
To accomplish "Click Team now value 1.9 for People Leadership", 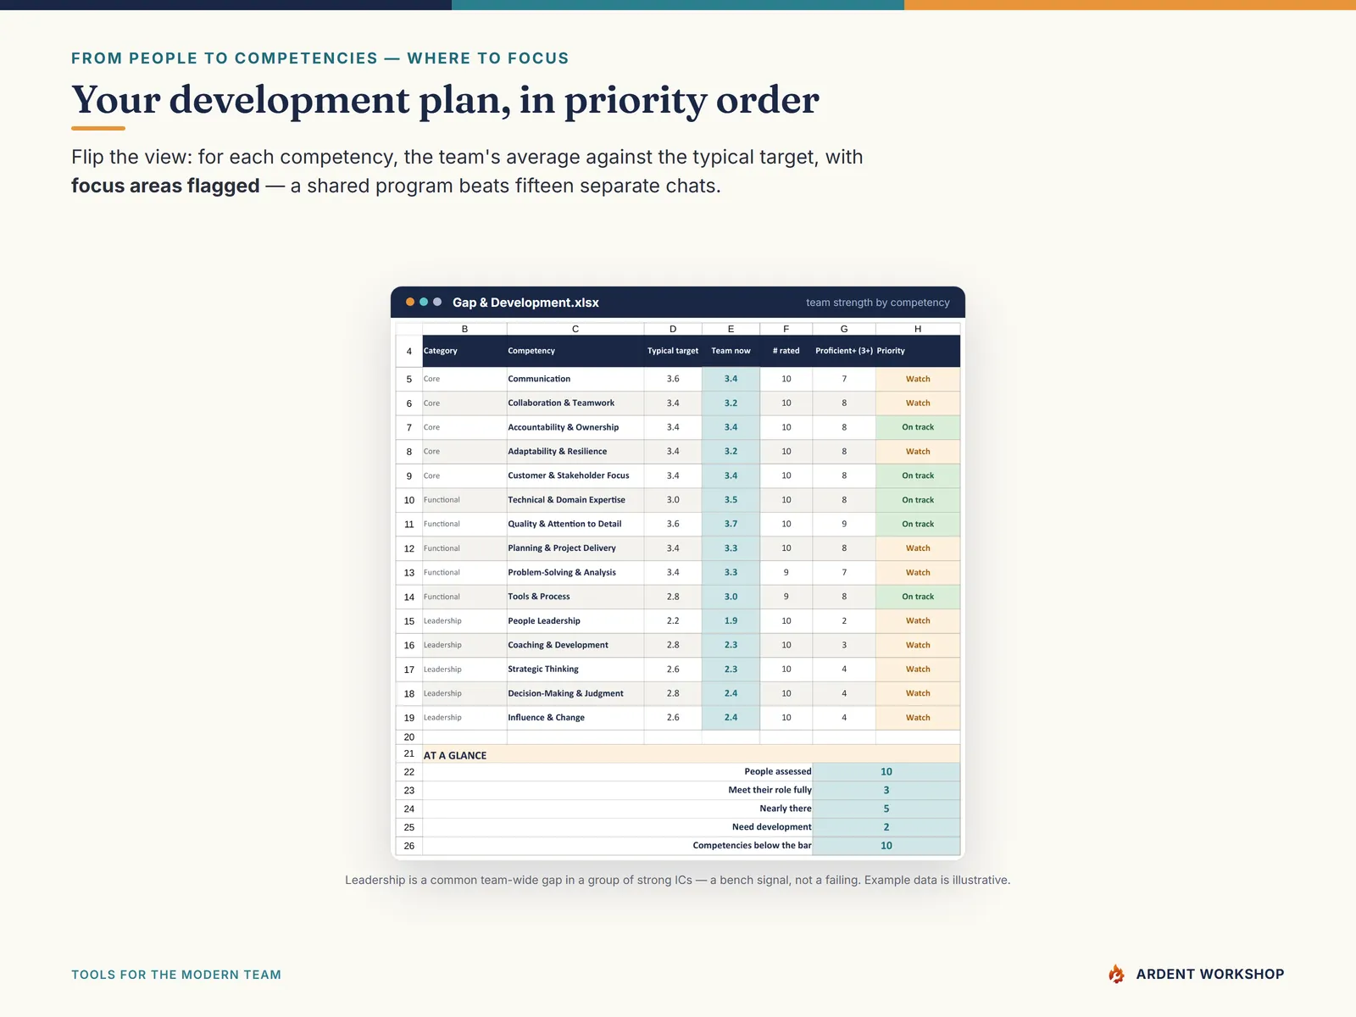I will tap(731, 620).
